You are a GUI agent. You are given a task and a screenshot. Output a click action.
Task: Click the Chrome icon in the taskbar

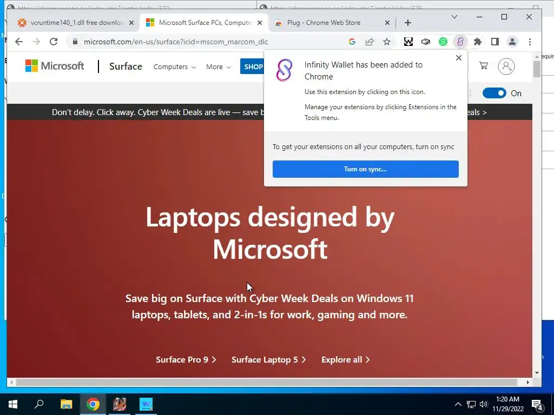93,404
